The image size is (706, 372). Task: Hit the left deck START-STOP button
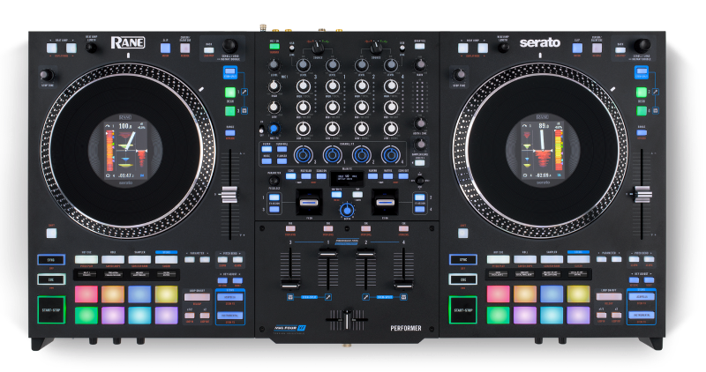tap(51, 309)
